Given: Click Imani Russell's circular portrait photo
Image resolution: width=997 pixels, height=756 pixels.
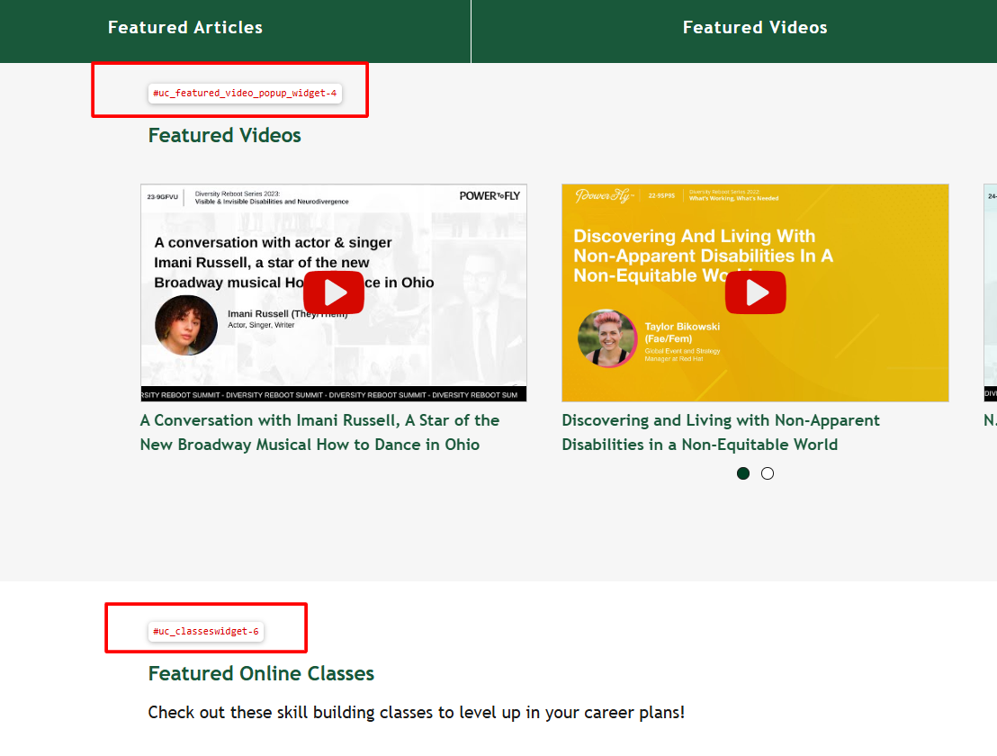Looking at the screenshot, I should (x=186, y=325).
